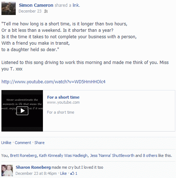The image size is (176, 178).
Task: Click the video thumbnail quote image
Action: tap(22, 111)
